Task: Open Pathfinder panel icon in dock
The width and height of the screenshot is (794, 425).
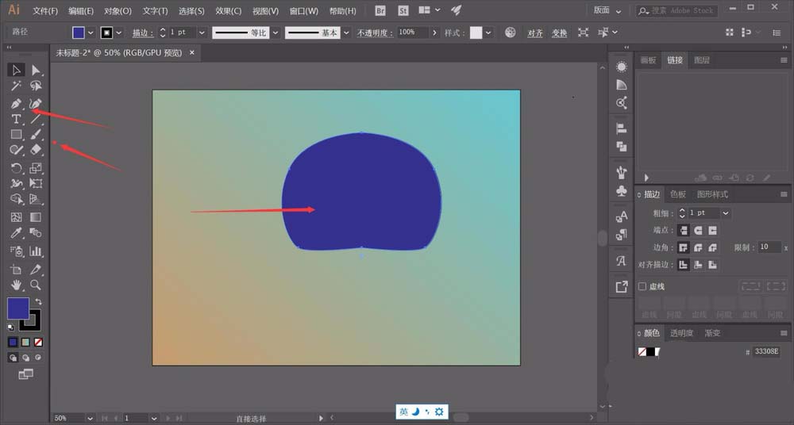Action: (x=622, y=147)
